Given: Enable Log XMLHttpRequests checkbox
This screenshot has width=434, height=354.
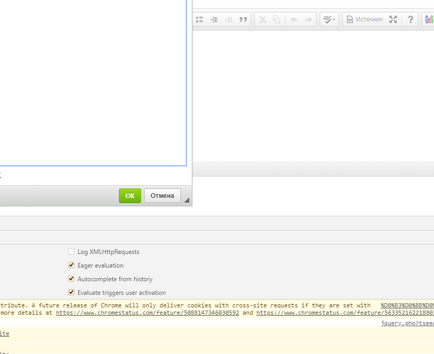Looking at the screenshot, I should coord(72,252).
